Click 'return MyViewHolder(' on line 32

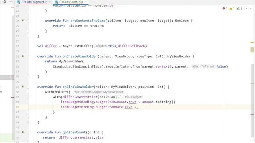[65, 61]
